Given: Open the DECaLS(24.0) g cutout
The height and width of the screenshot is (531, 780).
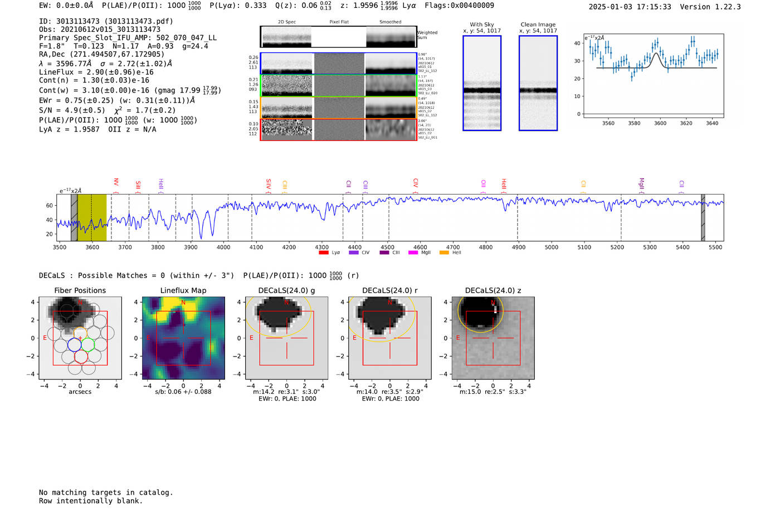Looking at the screenshot, I should click(x=287, y=338).
